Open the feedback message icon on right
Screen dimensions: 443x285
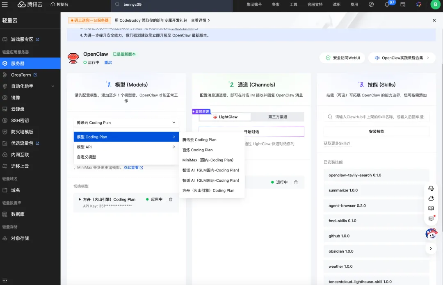point(431,219)
